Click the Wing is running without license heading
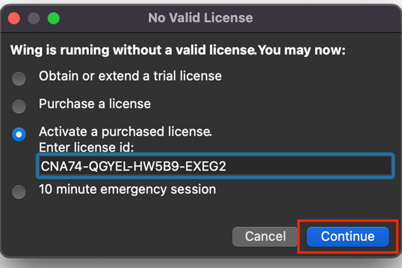 (178, 50)
